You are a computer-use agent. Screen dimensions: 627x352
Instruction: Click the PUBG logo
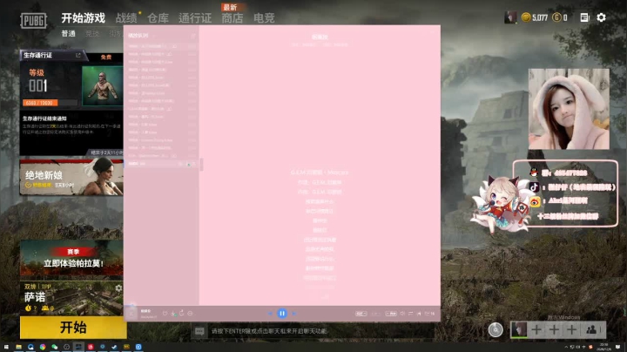[x=34, y=20]
